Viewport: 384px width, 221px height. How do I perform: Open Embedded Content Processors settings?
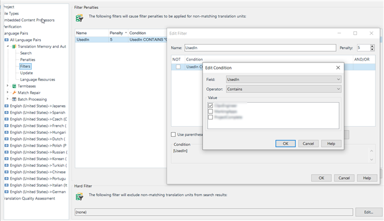click(29, 20)
